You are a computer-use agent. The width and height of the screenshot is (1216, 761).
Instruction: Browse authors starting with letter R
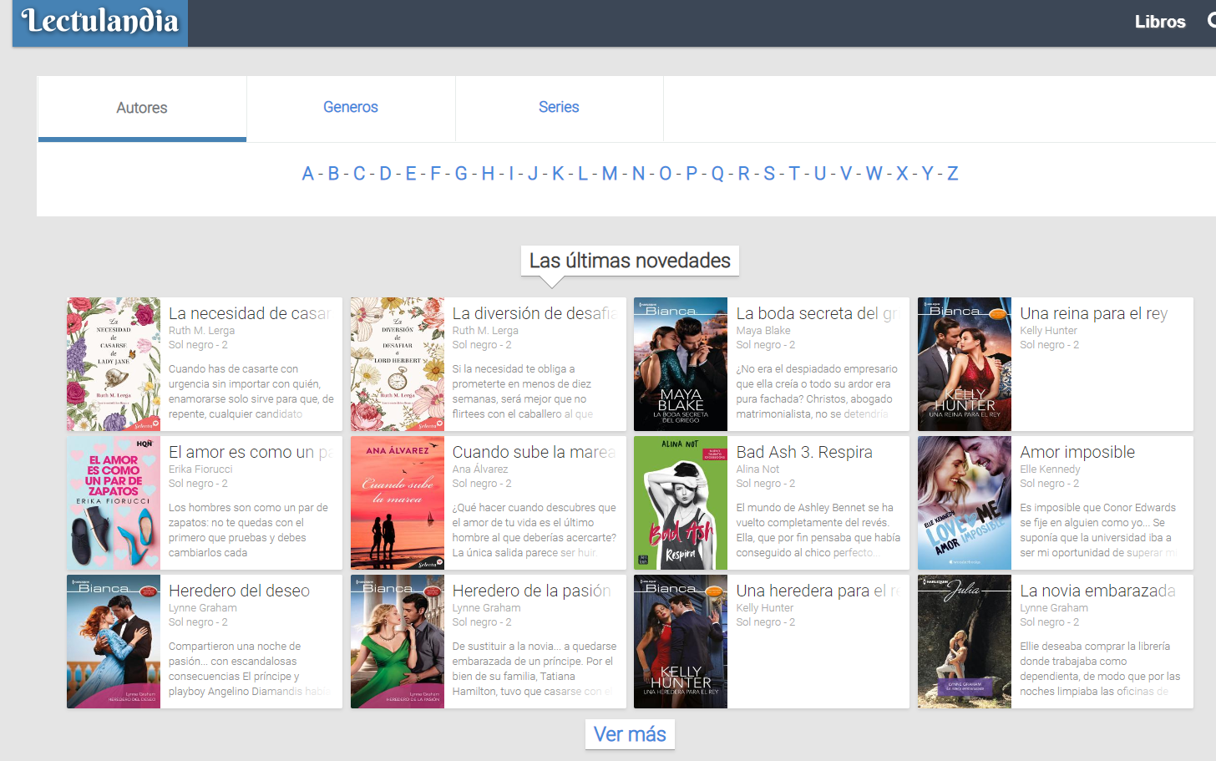tap(743, 174)
